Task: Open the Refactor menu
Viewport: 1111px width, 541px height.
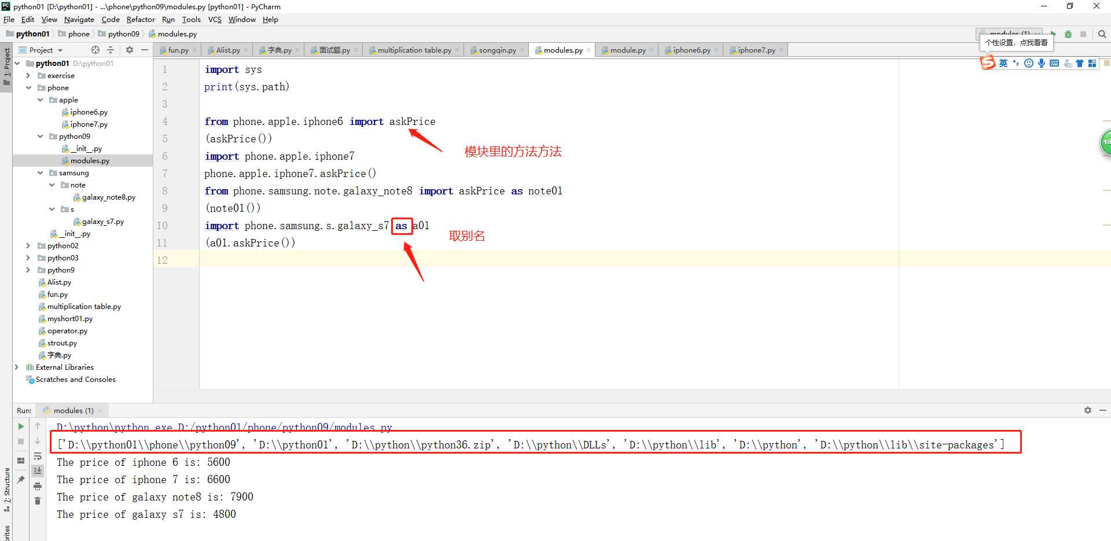Action: (x=141, y=20)
